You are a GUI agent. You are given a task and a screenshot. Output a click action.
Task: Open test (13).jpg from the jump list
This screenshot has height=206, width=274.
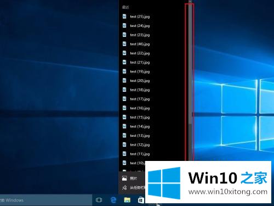pos(153,136)
